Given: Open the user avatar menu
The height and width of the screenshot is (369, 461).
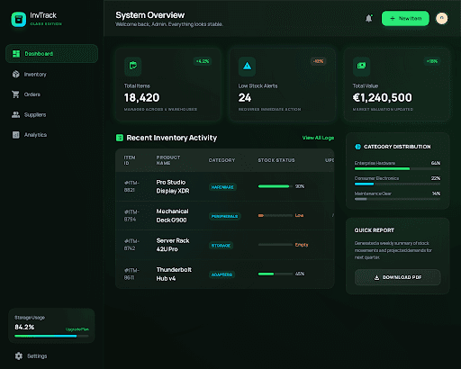Looking at the screenshot, I should point(442,19).
